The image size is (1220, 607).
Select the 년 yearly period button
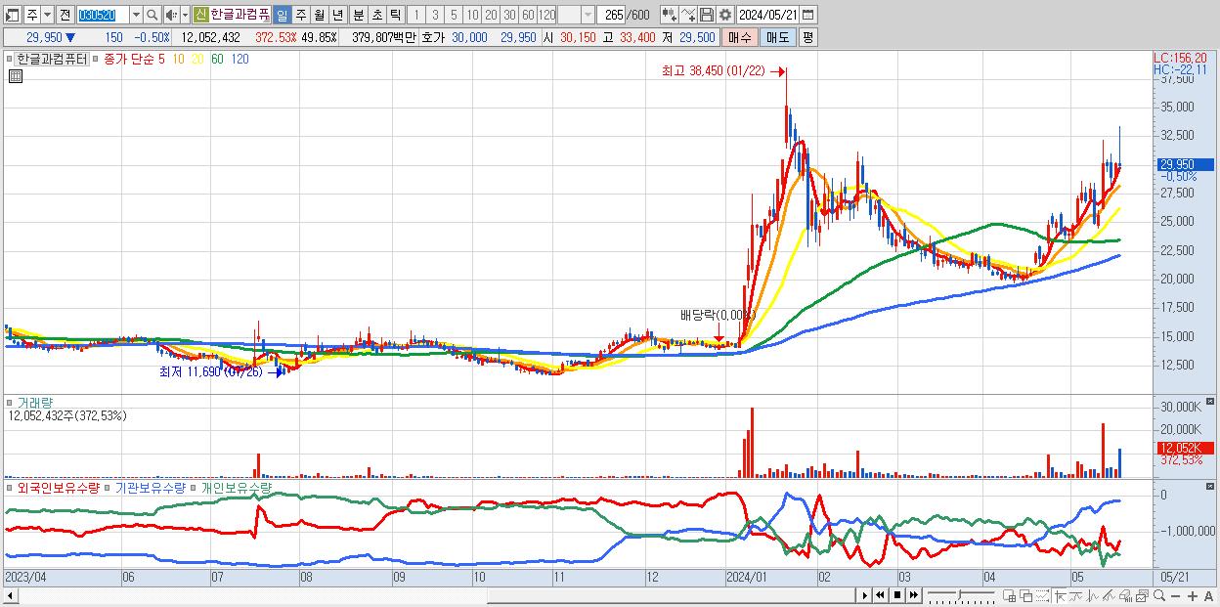(x=337, y=15)
